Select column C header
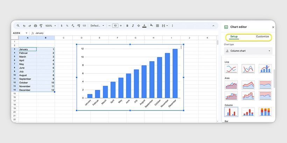The width and height of the screenshot is (287, 143). click(63, 38)
